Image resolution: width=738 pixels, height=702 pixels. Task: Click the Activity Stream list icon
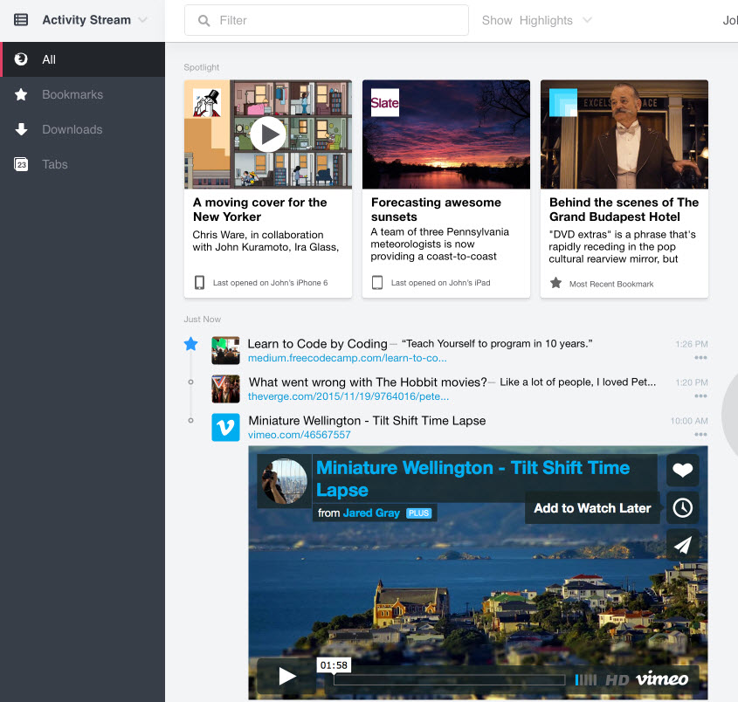click(21, 20)
